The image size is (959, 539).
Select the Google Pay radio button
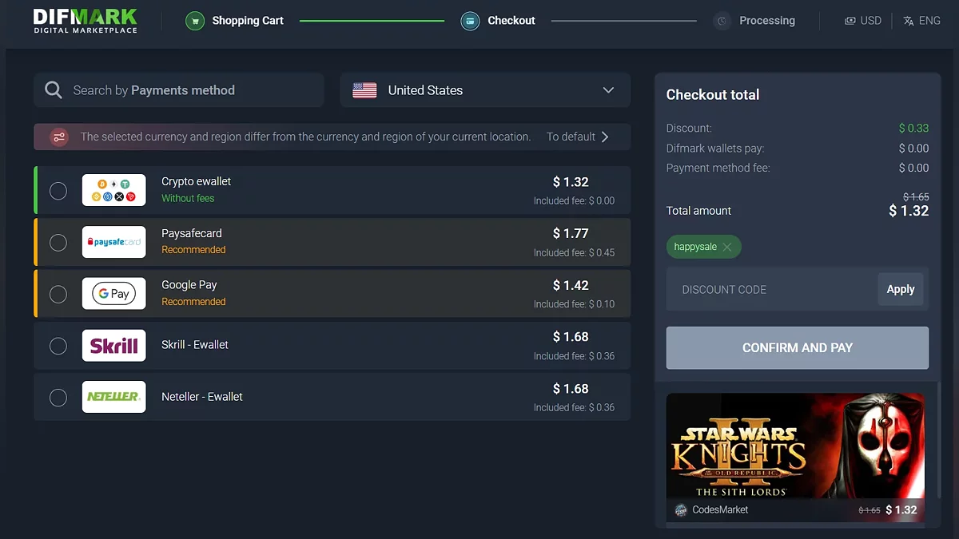[58, 294]
